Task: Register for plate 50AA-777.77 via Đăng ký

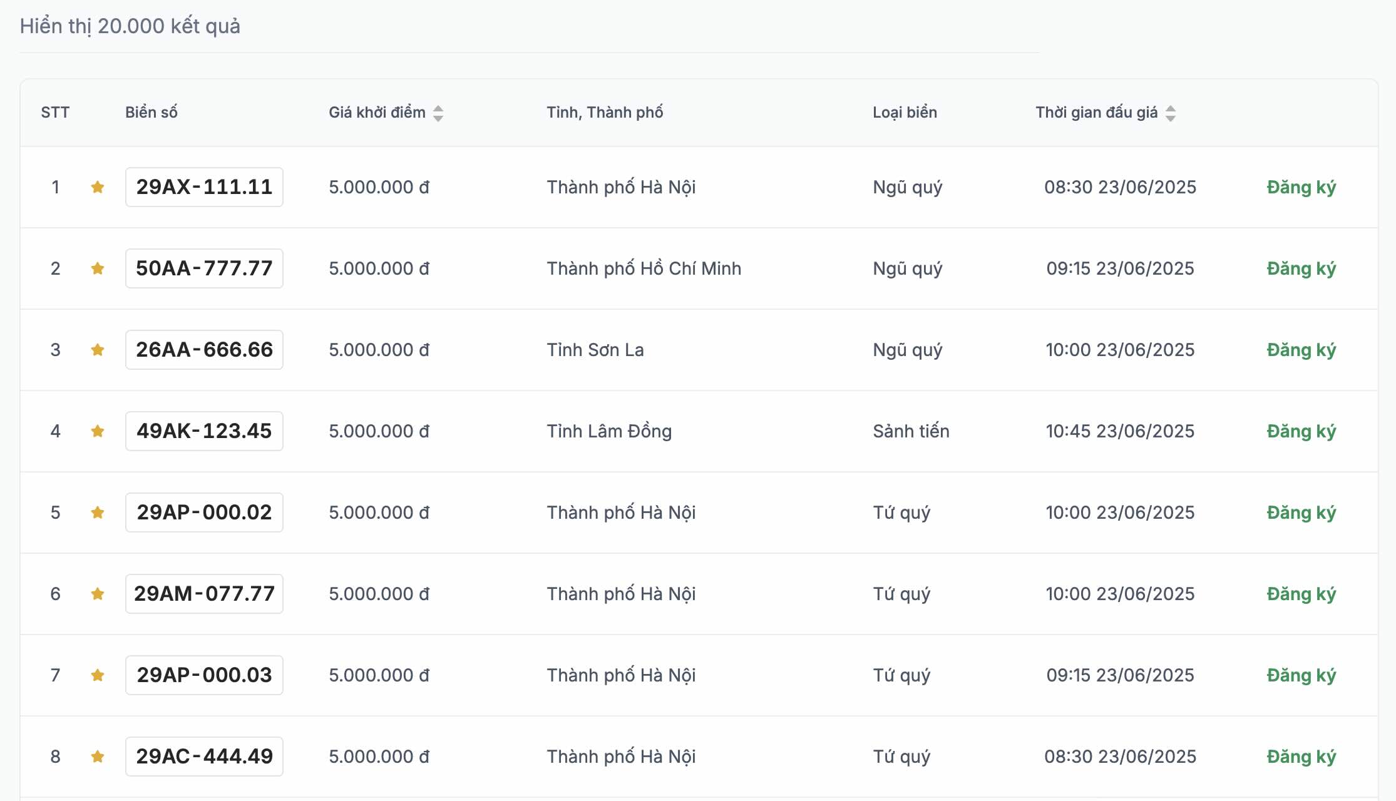Action: coord(1301,268)
